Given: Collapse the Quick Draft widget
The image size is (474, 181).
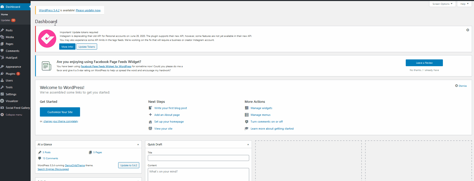Looking at the screenshot, I should pos(248,144).
